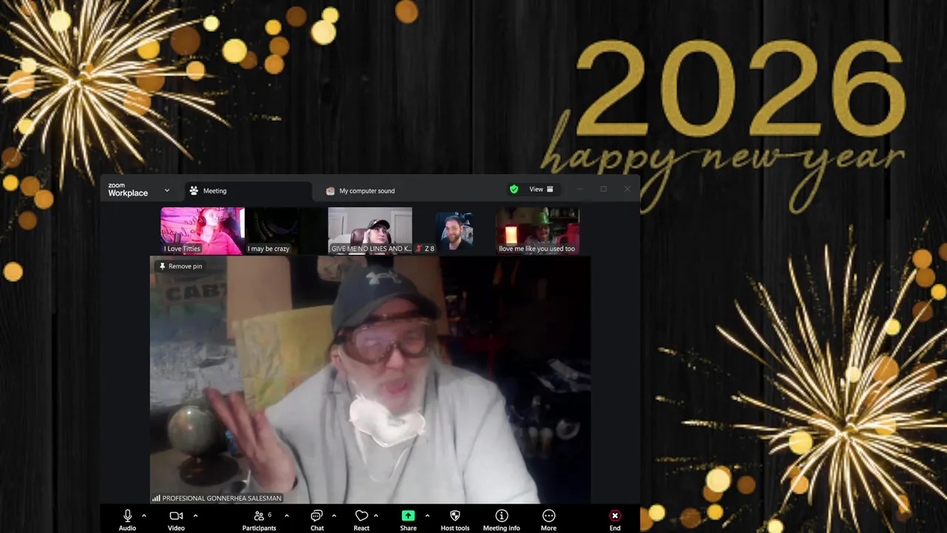Open the React heart menu
This screenshot has width=947, height=533.
tap(361, 520)
